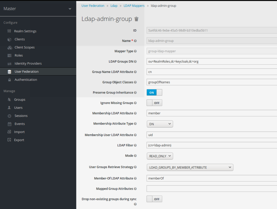Open the User Groups Retrieve Strategy dropdown
277x209 pixels.
click(x=190, y=167)
